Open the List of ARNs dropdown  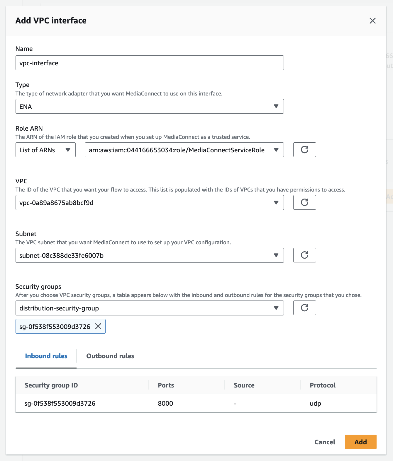point(45,150)
